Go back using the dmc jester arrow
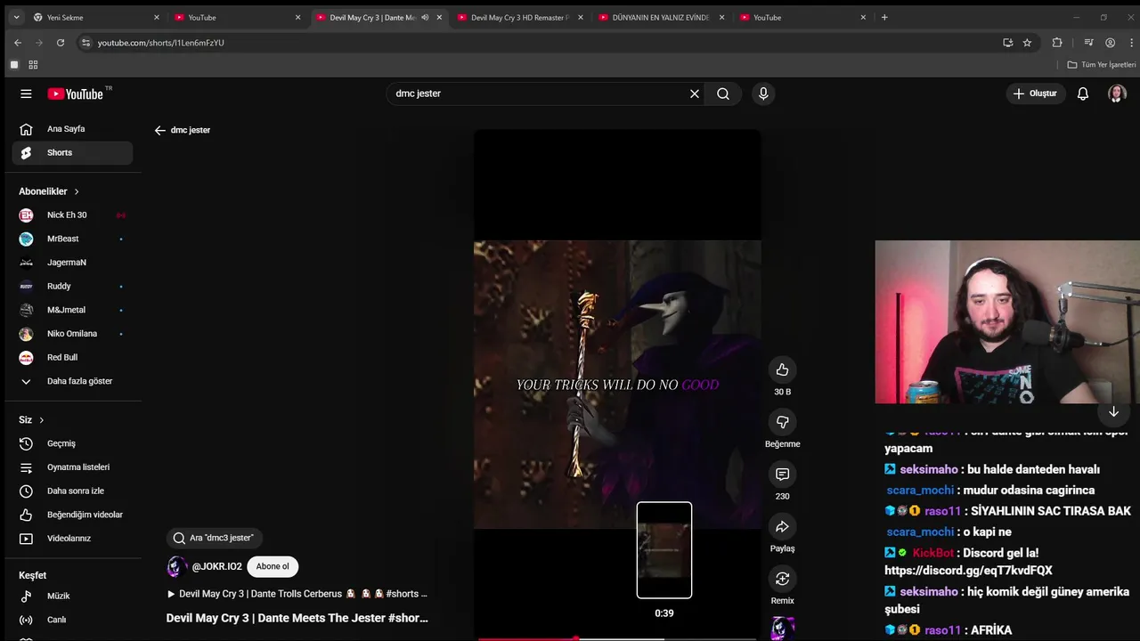Image resolution: width=1140 pixels, height=641 pixels. point(160,130)
